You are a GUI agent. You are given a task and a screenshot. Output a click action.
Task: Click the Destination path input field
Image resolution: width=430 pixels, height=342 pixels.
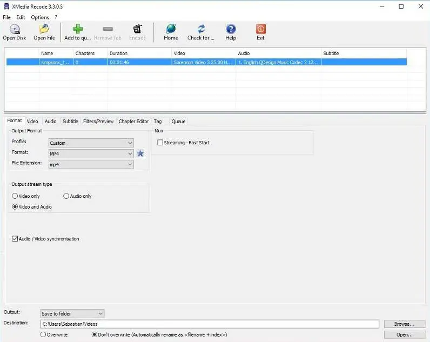(210, 324)
